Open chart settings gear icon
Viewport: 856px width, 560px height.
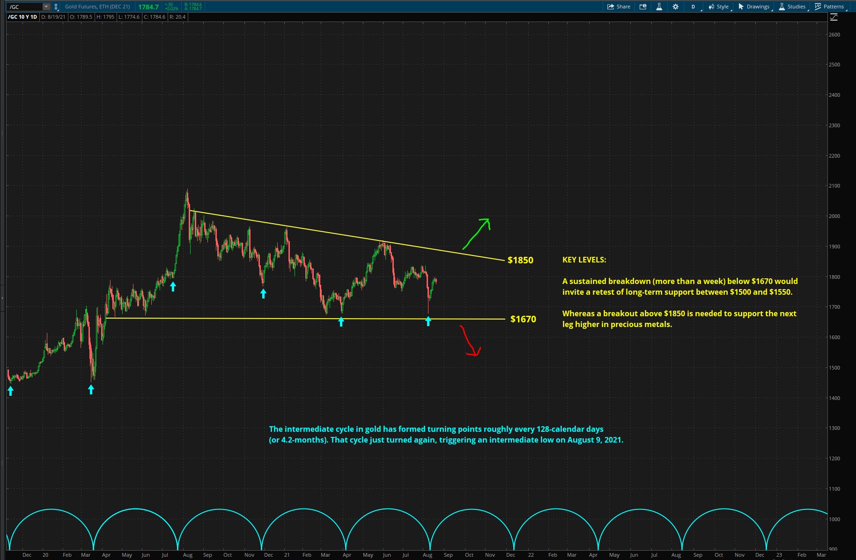tap(675, 7)
